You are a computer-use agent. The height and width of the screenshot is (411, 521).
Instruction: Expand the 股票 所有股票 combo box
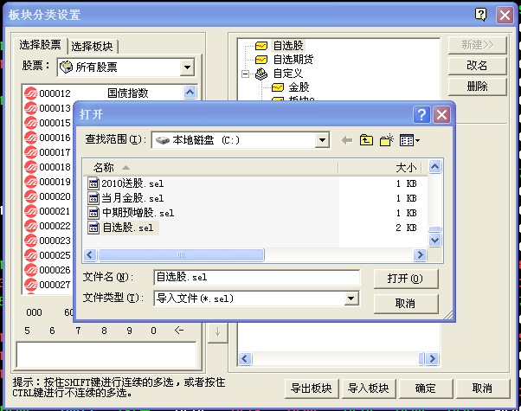point(187,67)
